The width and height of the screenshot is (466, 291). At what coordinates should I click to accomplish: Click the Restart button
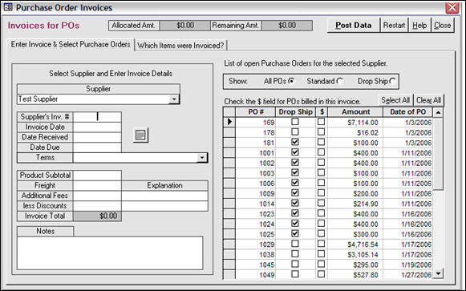394,25
